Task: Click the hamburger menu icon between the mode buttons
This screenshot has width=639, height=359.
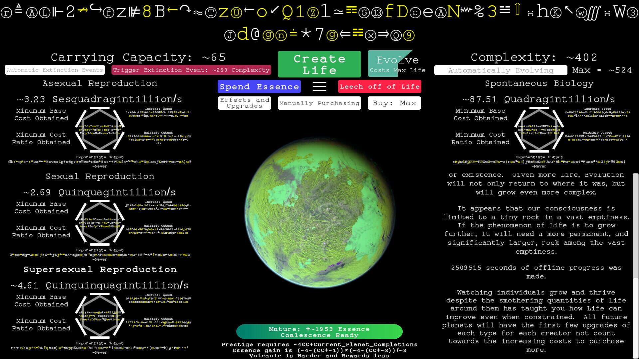Action: coord(319,86)
